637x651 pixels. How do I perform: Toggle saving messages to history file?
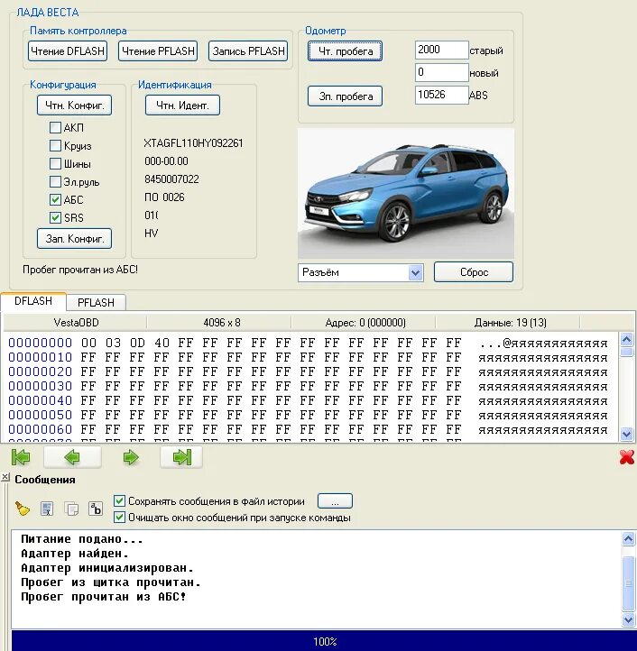tap(119, 500)
